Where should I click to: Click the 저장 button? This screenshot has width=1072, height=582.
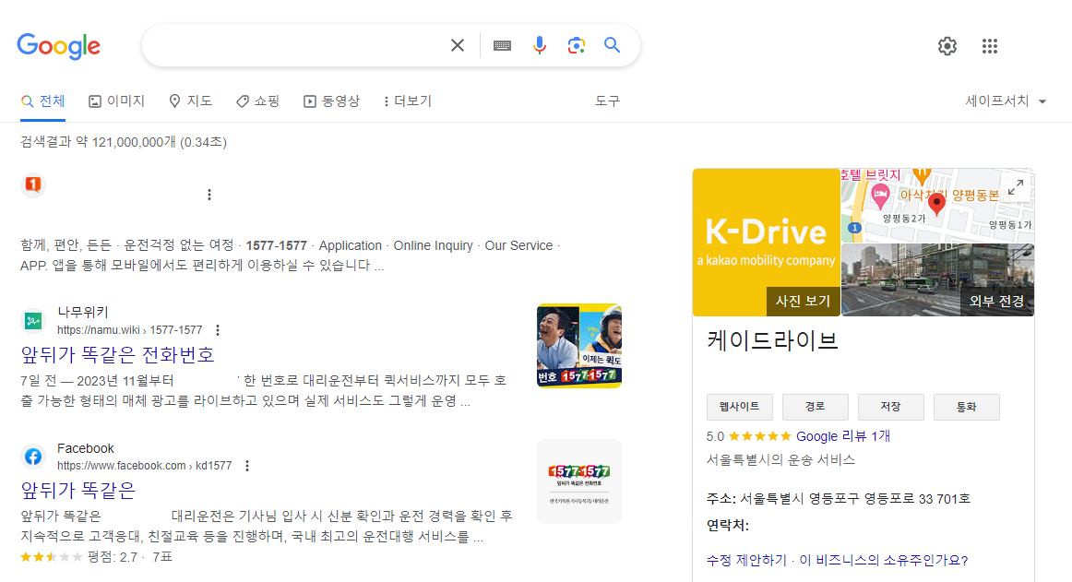point(891,407)
